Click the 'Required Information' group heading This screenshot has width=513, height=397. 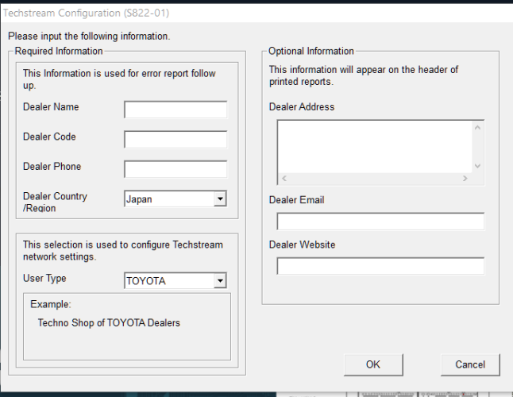pos(59,52)
